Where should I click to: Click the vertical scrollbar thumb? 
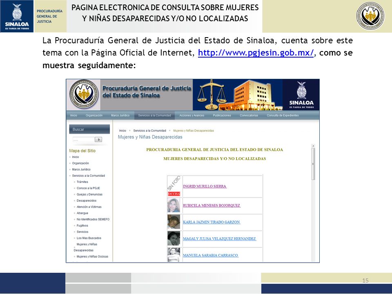point(313,164)
